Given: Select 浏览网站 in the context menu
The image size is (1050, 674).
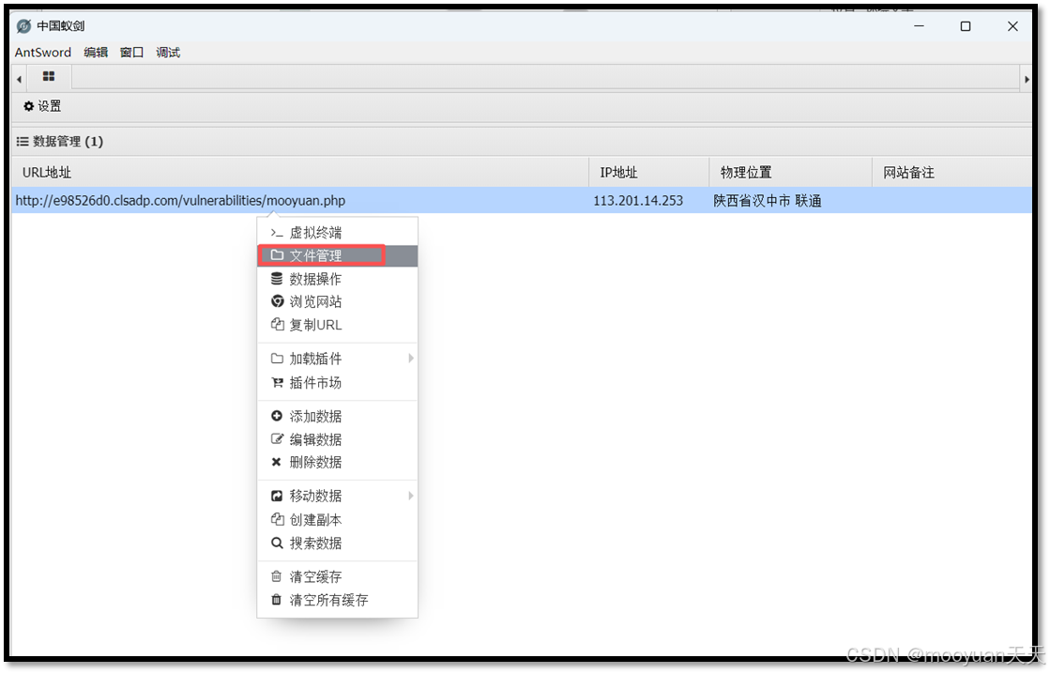Looking at the screenshot, I should pyautogui.click(x=338, y=301).
